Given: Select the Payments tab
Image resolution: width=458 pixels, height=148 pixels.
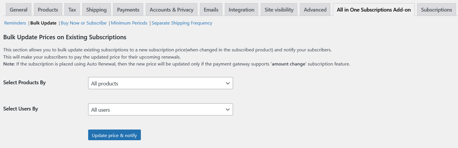Looking at the screenshot, I should pos(128,10).
